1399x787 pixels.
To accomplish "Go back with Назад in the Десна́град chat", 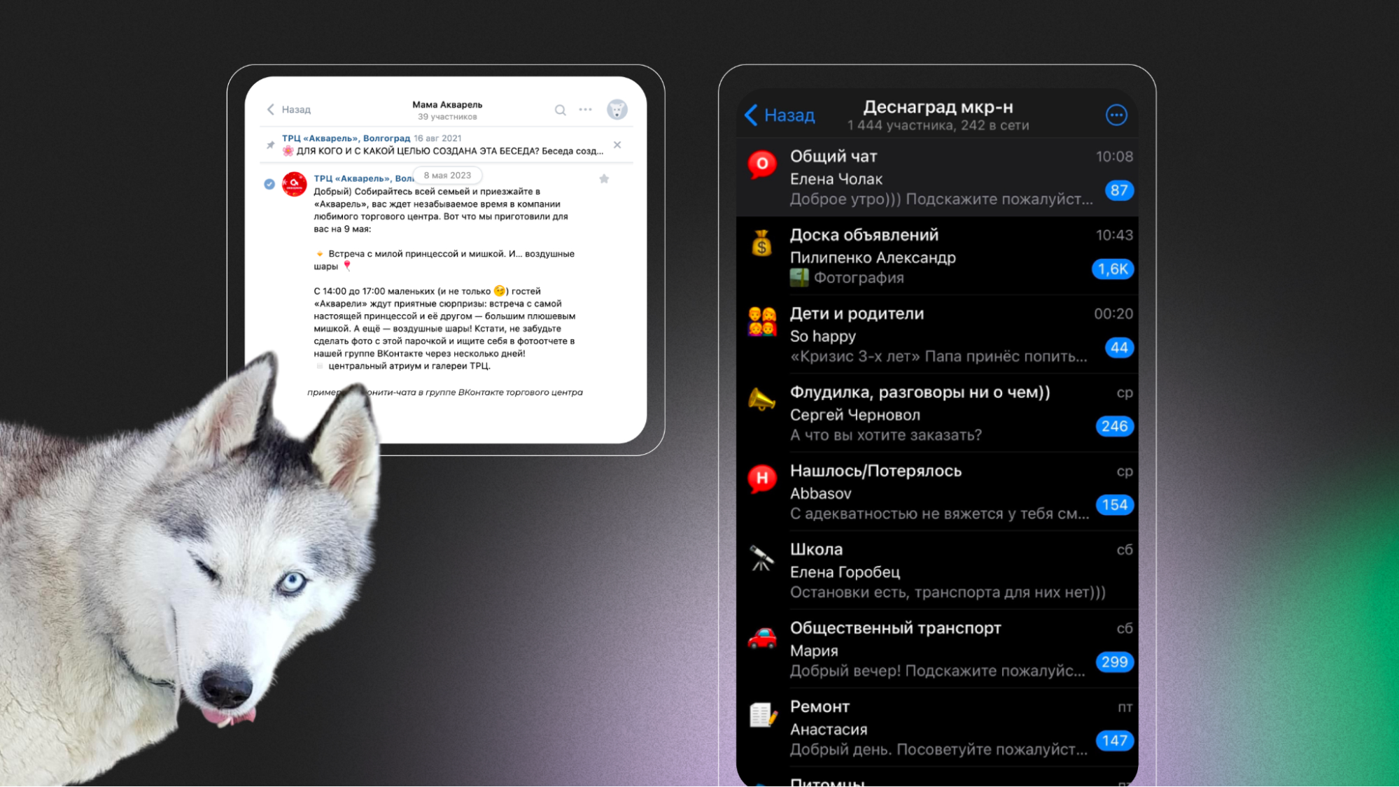I will [x=780, y=115].
